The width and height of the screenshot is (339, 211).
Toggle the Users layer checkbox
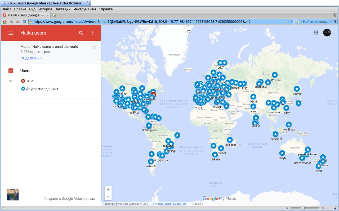11,71
